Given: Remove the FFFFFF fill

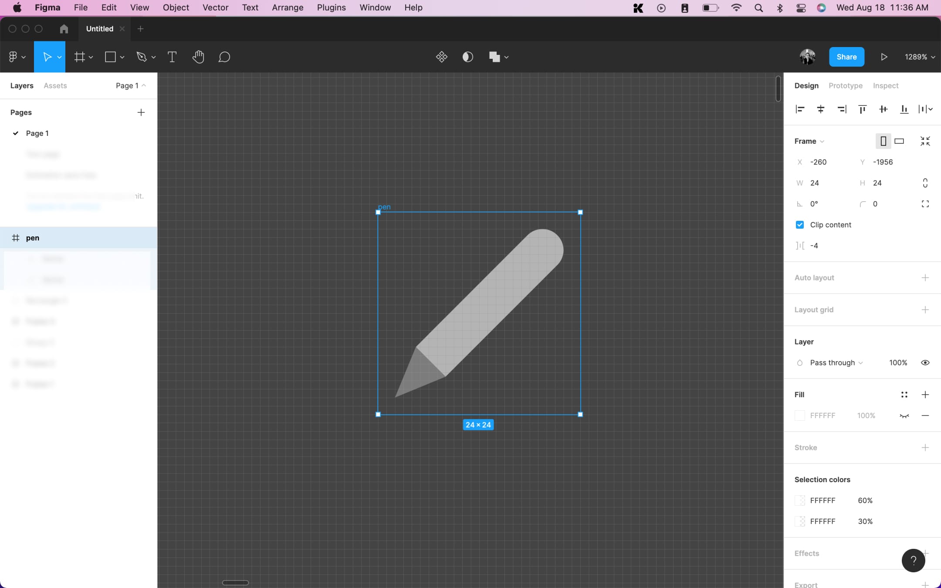Looking at the screenshot, I should [925, 416].
